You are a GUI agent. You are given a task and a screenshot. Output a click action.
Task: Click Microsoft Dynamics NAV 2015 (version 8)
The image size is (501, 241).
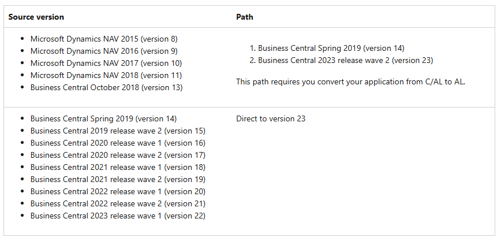pyautogui.click(x=104, y=39)
